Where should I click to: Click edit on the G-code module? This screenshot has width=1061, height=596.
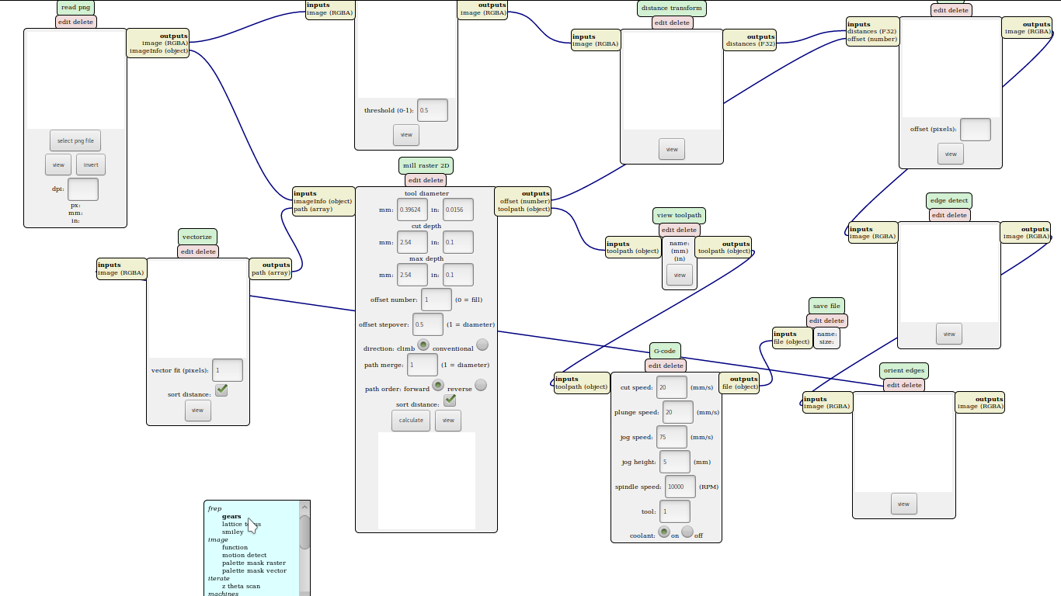655,366
